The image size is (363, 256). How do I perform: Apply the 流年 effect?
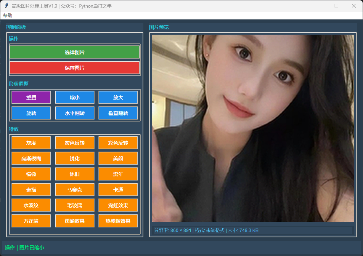(x=118, y=174)
